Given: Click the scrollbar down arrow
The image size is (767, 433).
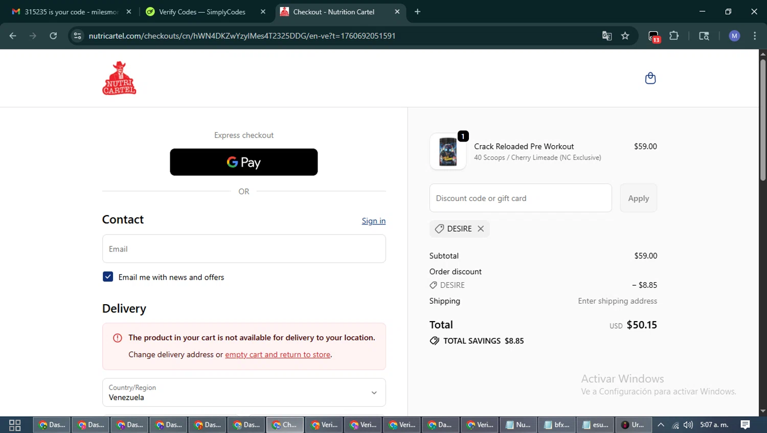Looking at the screenshot, I should pos(762,411).
